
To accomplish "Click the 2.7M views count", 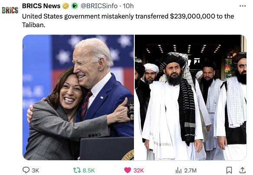I will (190, 170).
